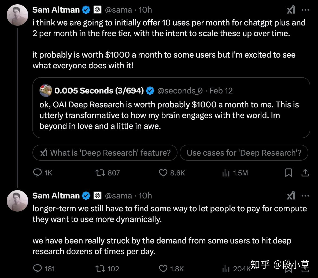This screenshot has width=318, height=278.
Task: Open the Grok analysis icon on Sam Altman's tweet
Action: tap(291, 10)
